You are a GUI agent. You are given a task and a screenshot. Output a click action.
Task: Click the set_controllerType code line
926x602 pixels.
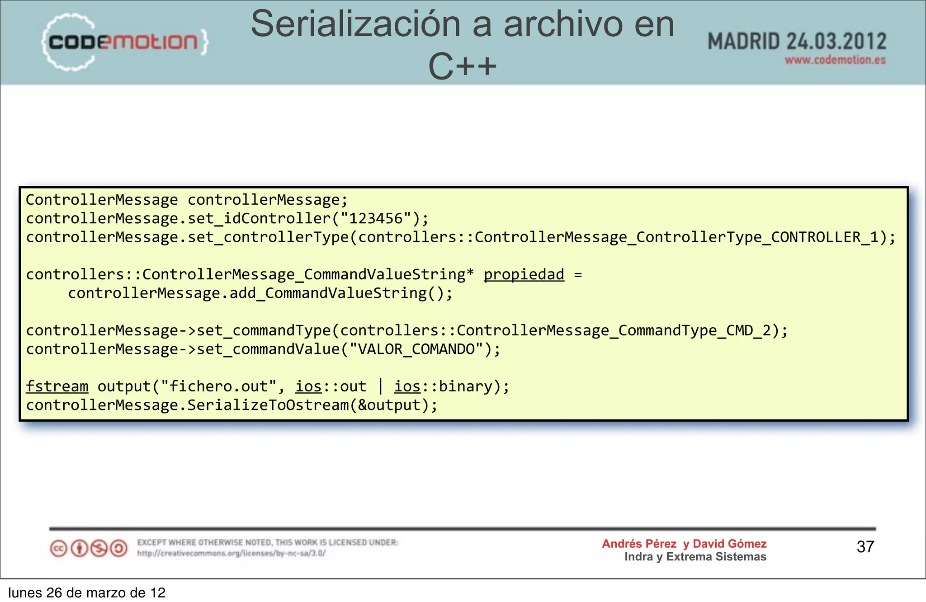[461, 237]
